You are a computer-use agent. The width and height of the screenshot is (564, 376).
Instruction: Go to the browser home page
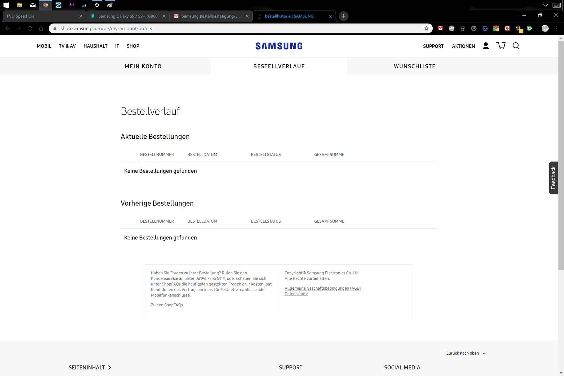pos(41,28)
